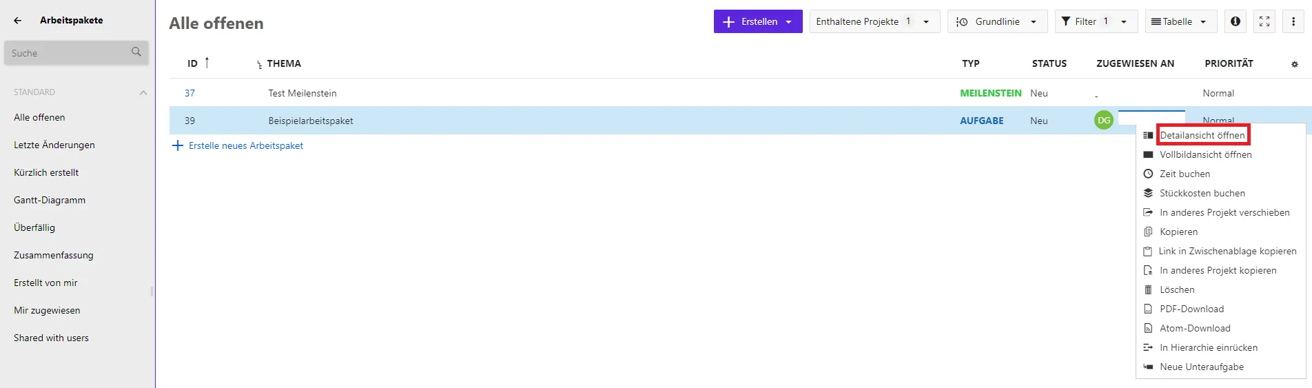
Task: Choose Detailansicht öffnen from context menu
Action: tap(1202, 135)
